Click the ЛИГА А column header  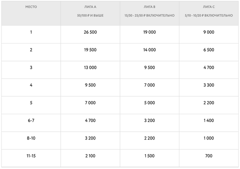point(91,7)
